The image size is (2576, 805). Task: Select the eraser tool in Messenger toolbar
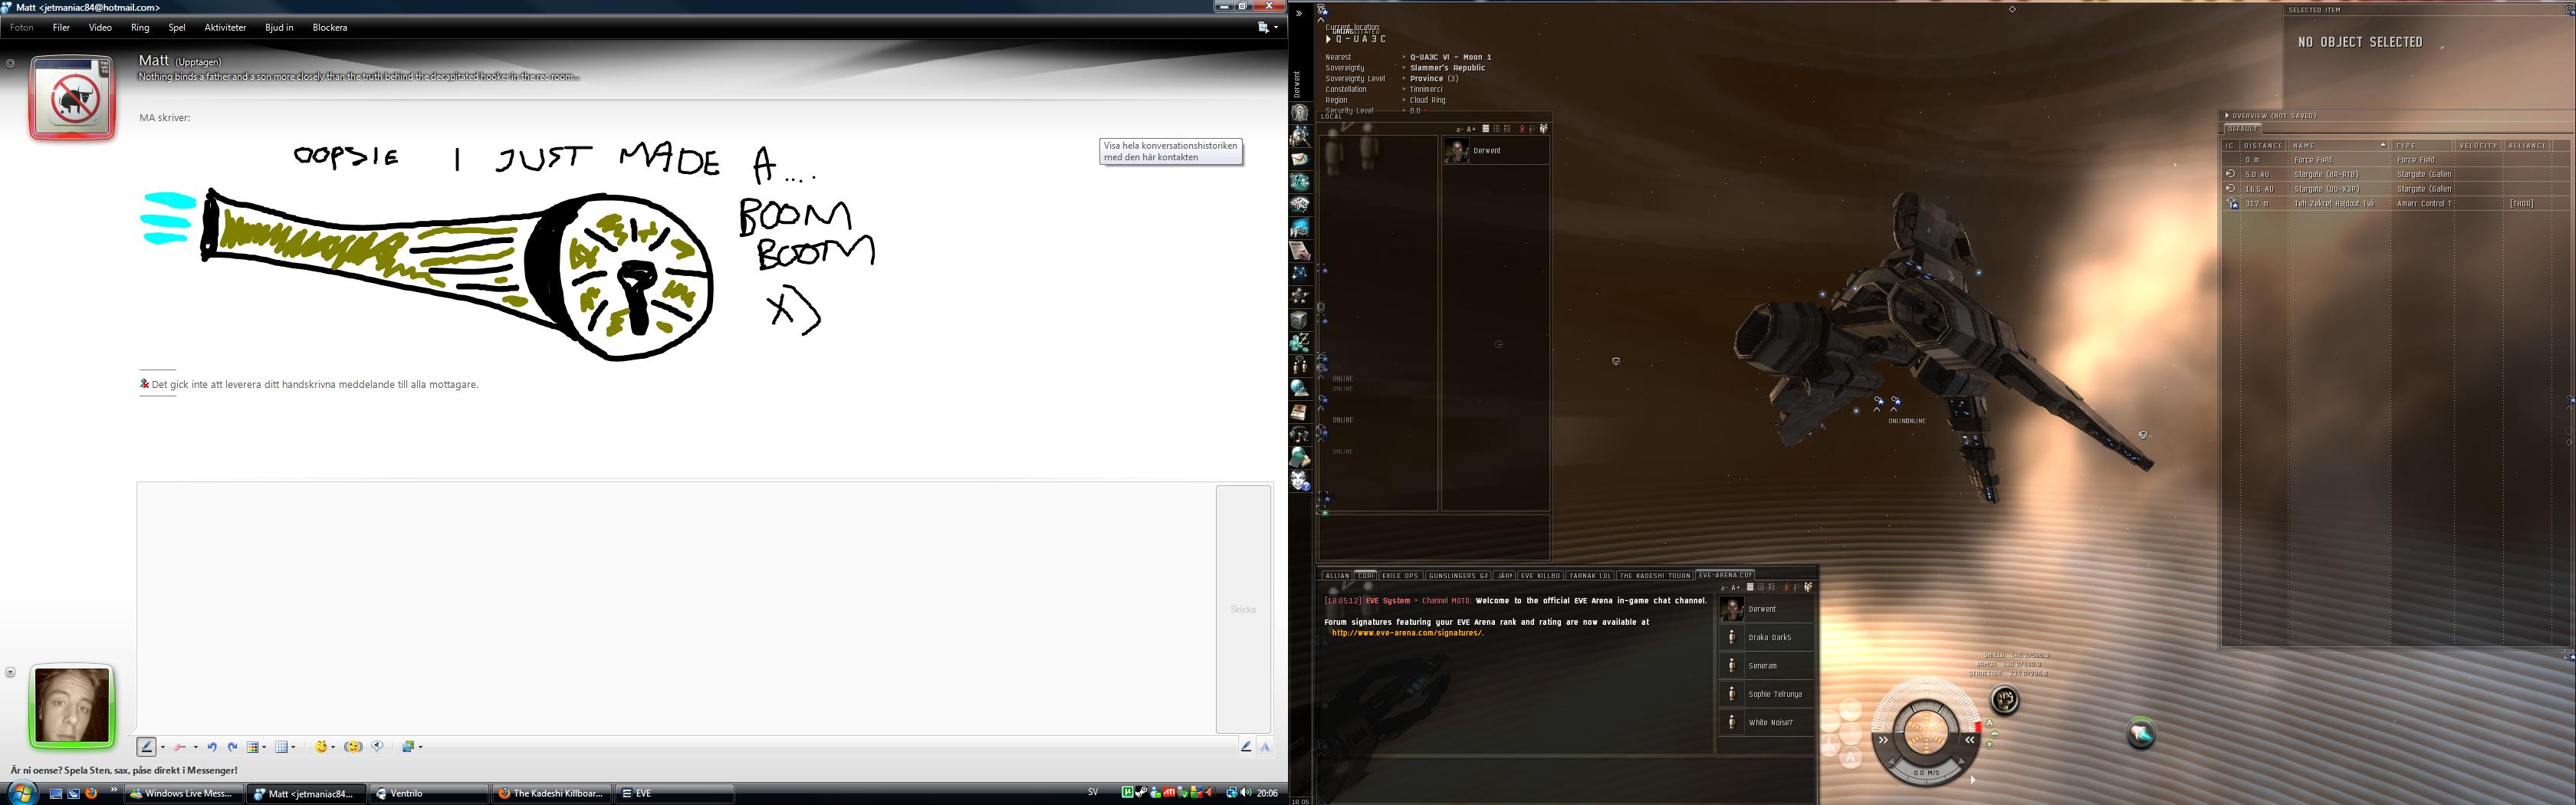coord(180,747)
